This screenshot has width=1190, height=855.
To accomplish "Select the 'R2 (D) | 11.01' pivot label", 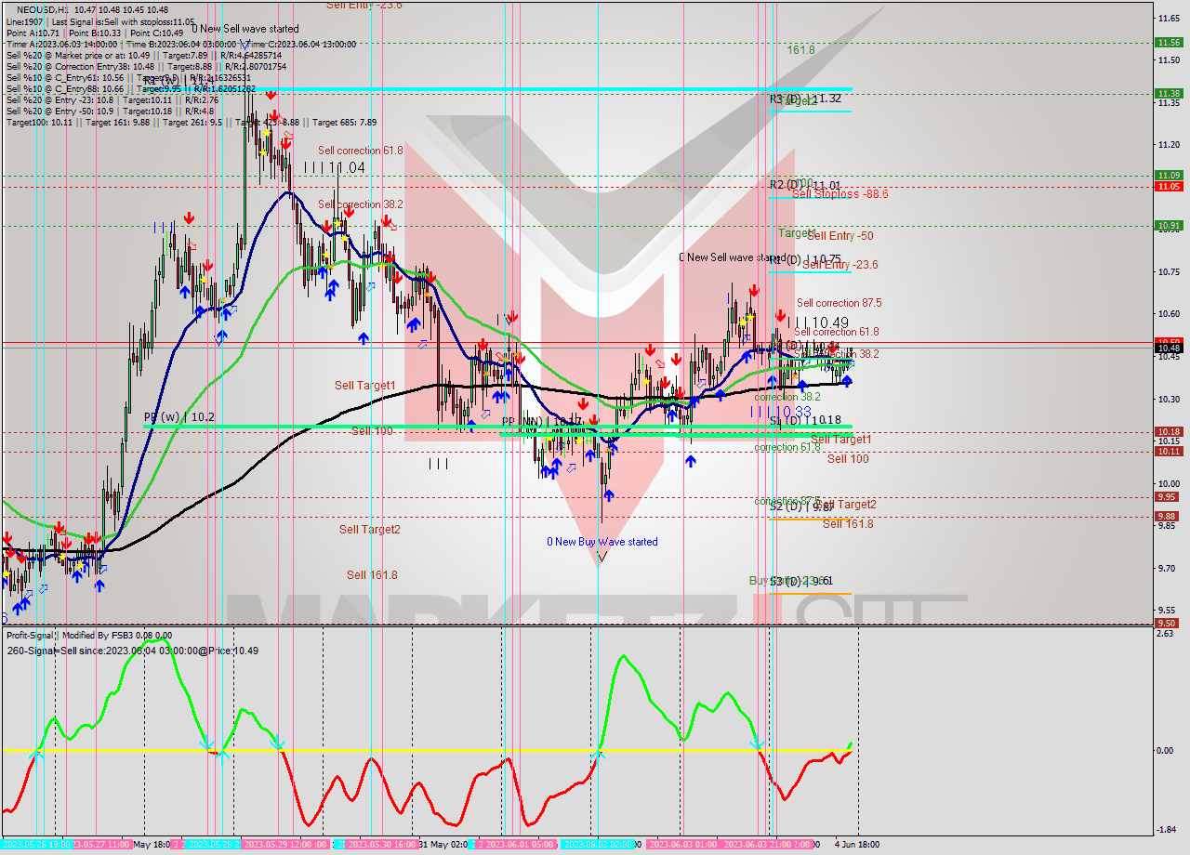I will 805,185.
